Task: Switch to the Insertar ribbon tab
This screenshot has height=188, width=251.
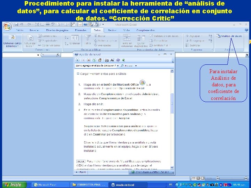Action: point(34,30)
